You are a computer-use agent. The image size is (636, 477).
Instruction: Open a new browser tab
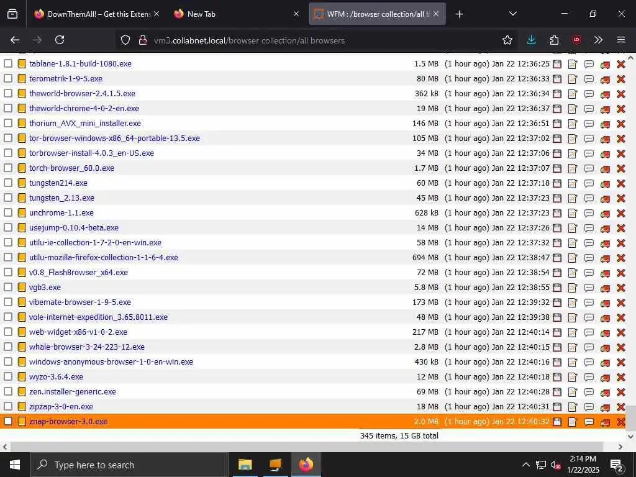pyautogui.click(x=459, y=14)
